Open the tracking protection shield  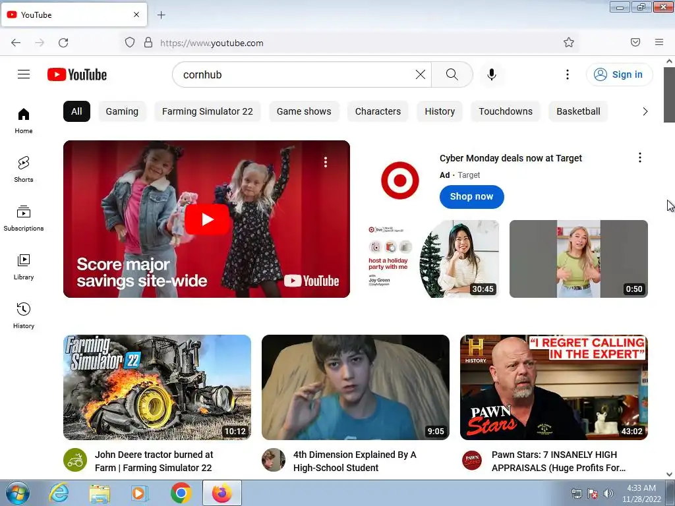(130, 43)
